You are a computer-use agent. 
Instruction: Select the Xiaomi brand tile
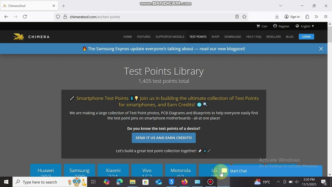pos(113,170)
